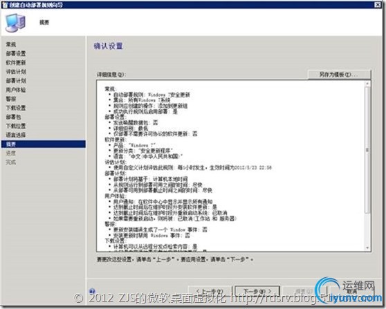Go back with 上一步 button
The image size is (386, 309).
210,291
